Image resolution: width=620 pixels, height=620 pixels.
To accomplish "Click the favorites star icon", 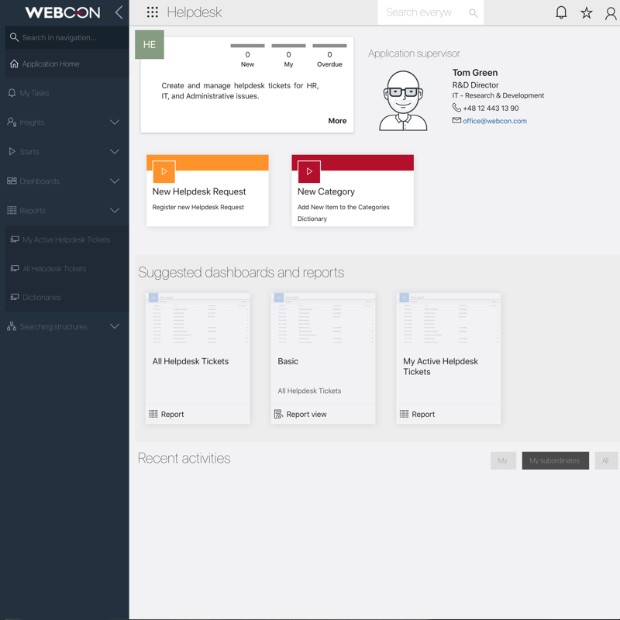I will pos(587,12).
